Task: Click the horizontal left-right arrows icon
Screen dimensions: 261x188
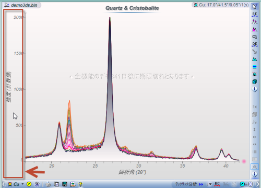Action: tap(255, 144)
